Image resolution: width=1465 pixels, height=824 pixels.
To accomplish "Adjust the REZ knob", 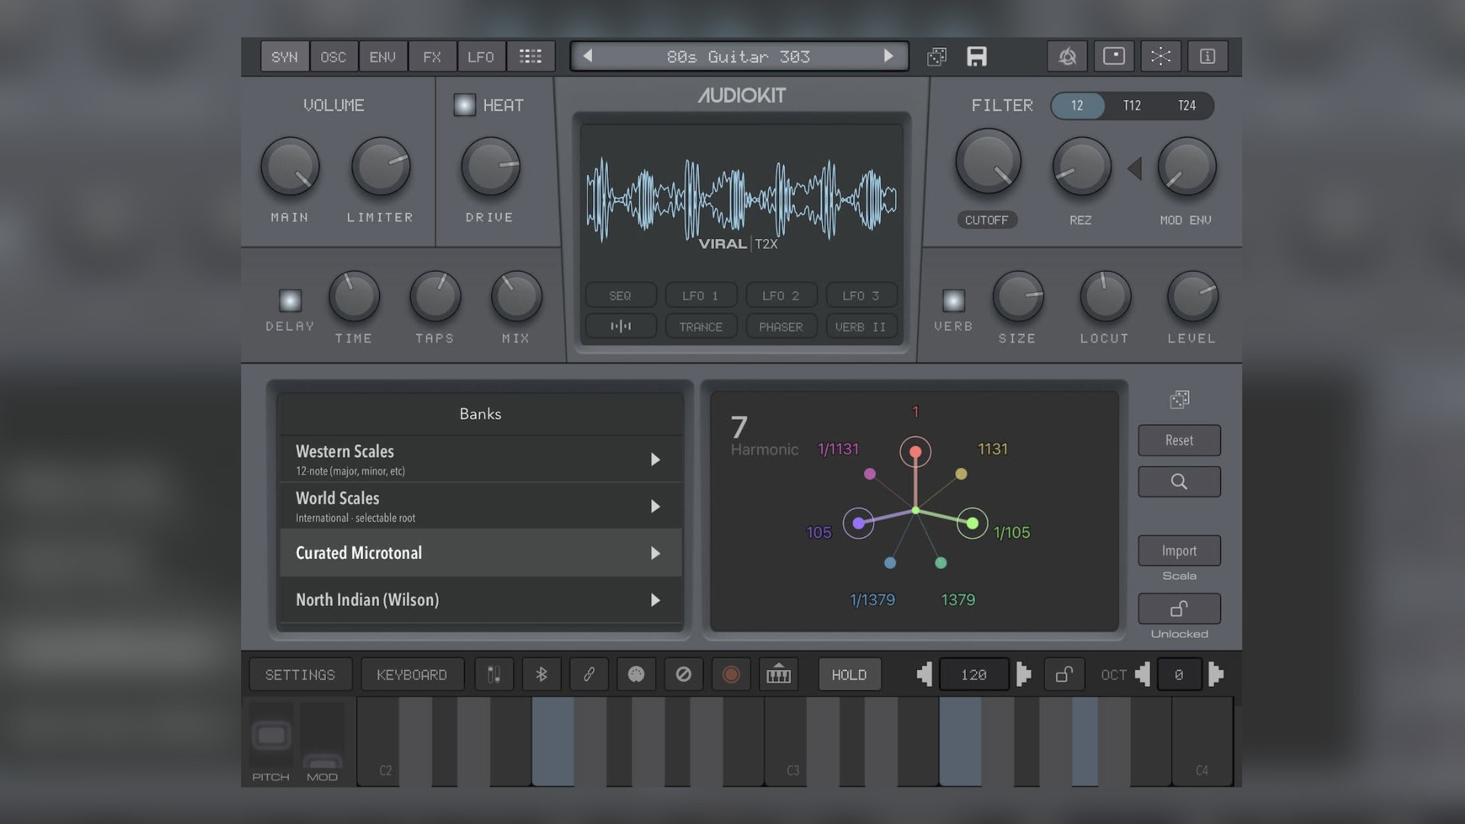I will pos(1081,166).
